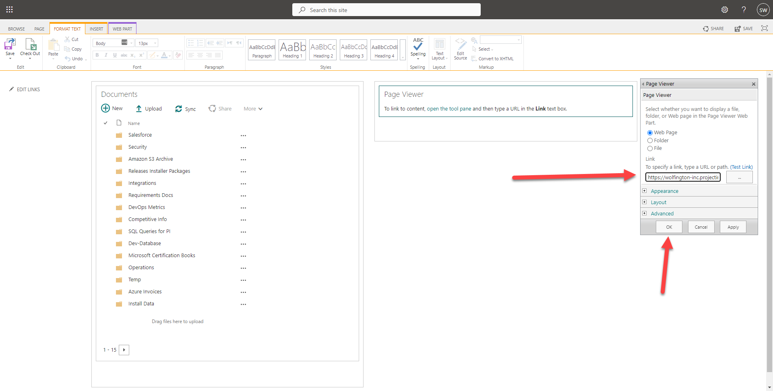The height and width of the screenshot is (391, 773).
Task: Switch to the PAGE ribbon tab
Action: [39, 29]
